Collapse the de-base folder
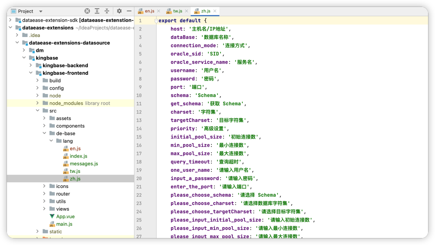 44,133
